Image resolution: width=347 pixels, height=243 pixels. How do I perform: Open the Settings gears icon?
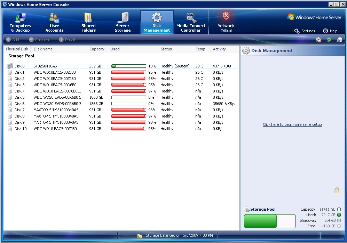click(x=297, y=31)
